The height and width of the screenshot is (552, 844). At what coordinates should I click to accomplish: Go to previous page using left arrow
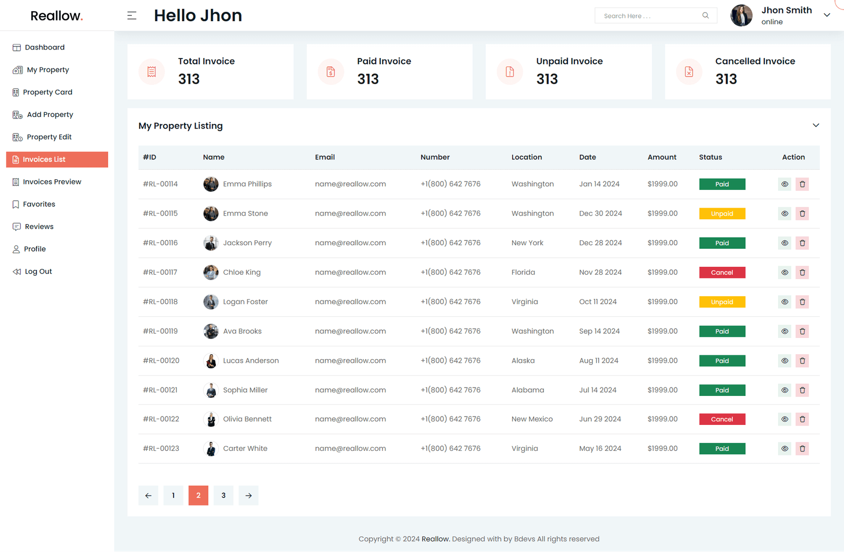148,496
